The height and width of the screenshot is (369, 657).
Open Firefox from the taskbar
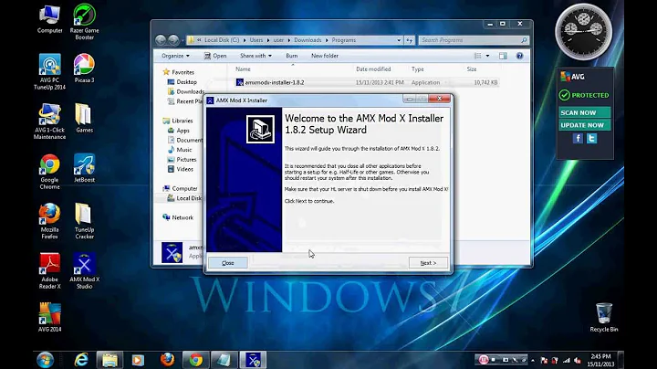tap(167, 360)
